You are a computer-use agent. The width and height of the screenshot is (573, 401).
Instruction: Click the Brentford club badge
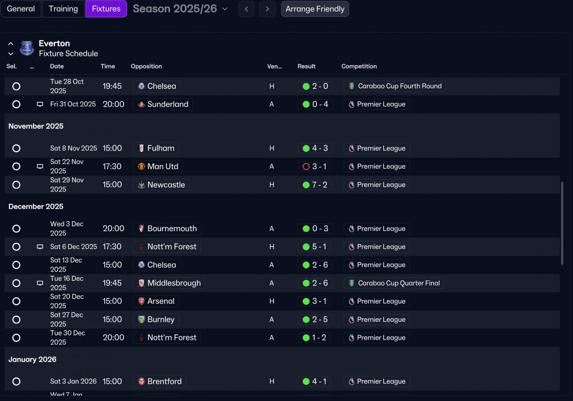(141, 382)
